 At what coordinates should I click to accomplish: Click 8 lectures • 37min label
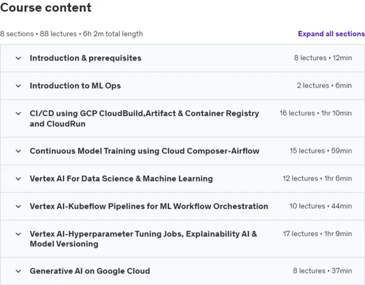pos(322,271)
